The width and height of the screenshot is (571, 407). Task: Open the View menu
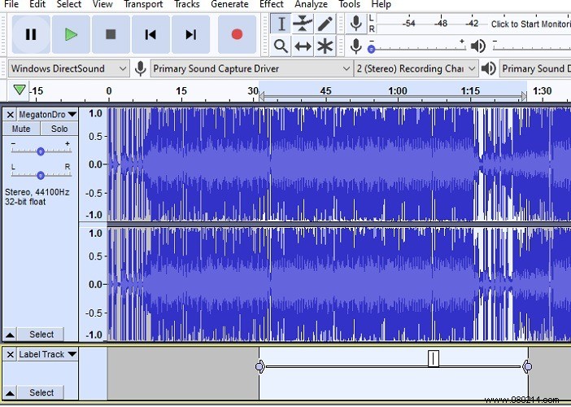pos(102,4)
